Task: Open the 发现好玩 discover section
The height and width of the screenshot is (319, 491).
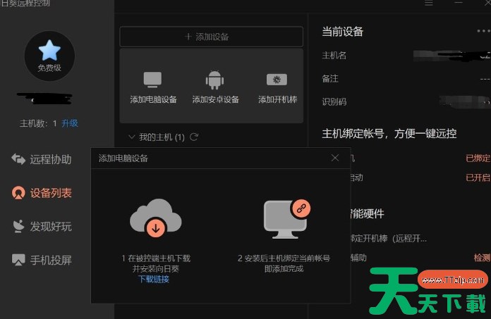Action: [x=51, y=227]
